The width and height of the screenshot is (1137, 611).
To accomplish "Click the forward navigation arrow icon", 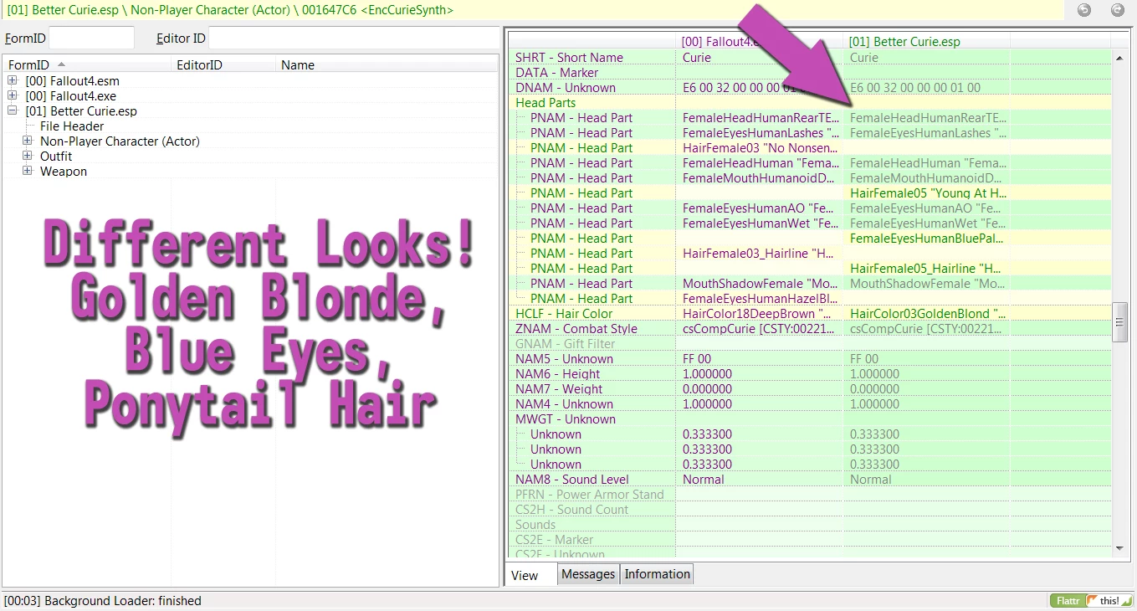I will click(x=1117, y=10).
